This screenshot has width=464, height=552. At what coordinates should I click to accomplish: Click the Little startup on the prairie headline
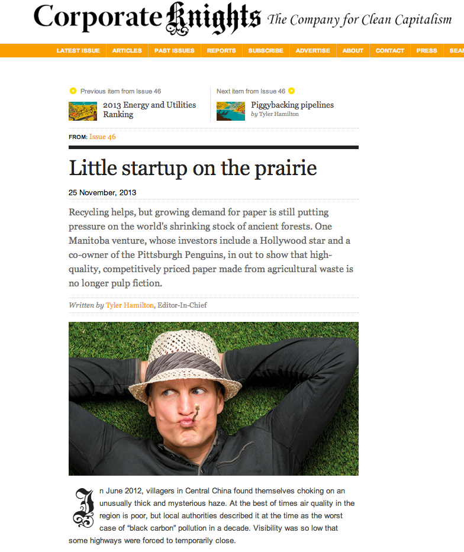193,168
